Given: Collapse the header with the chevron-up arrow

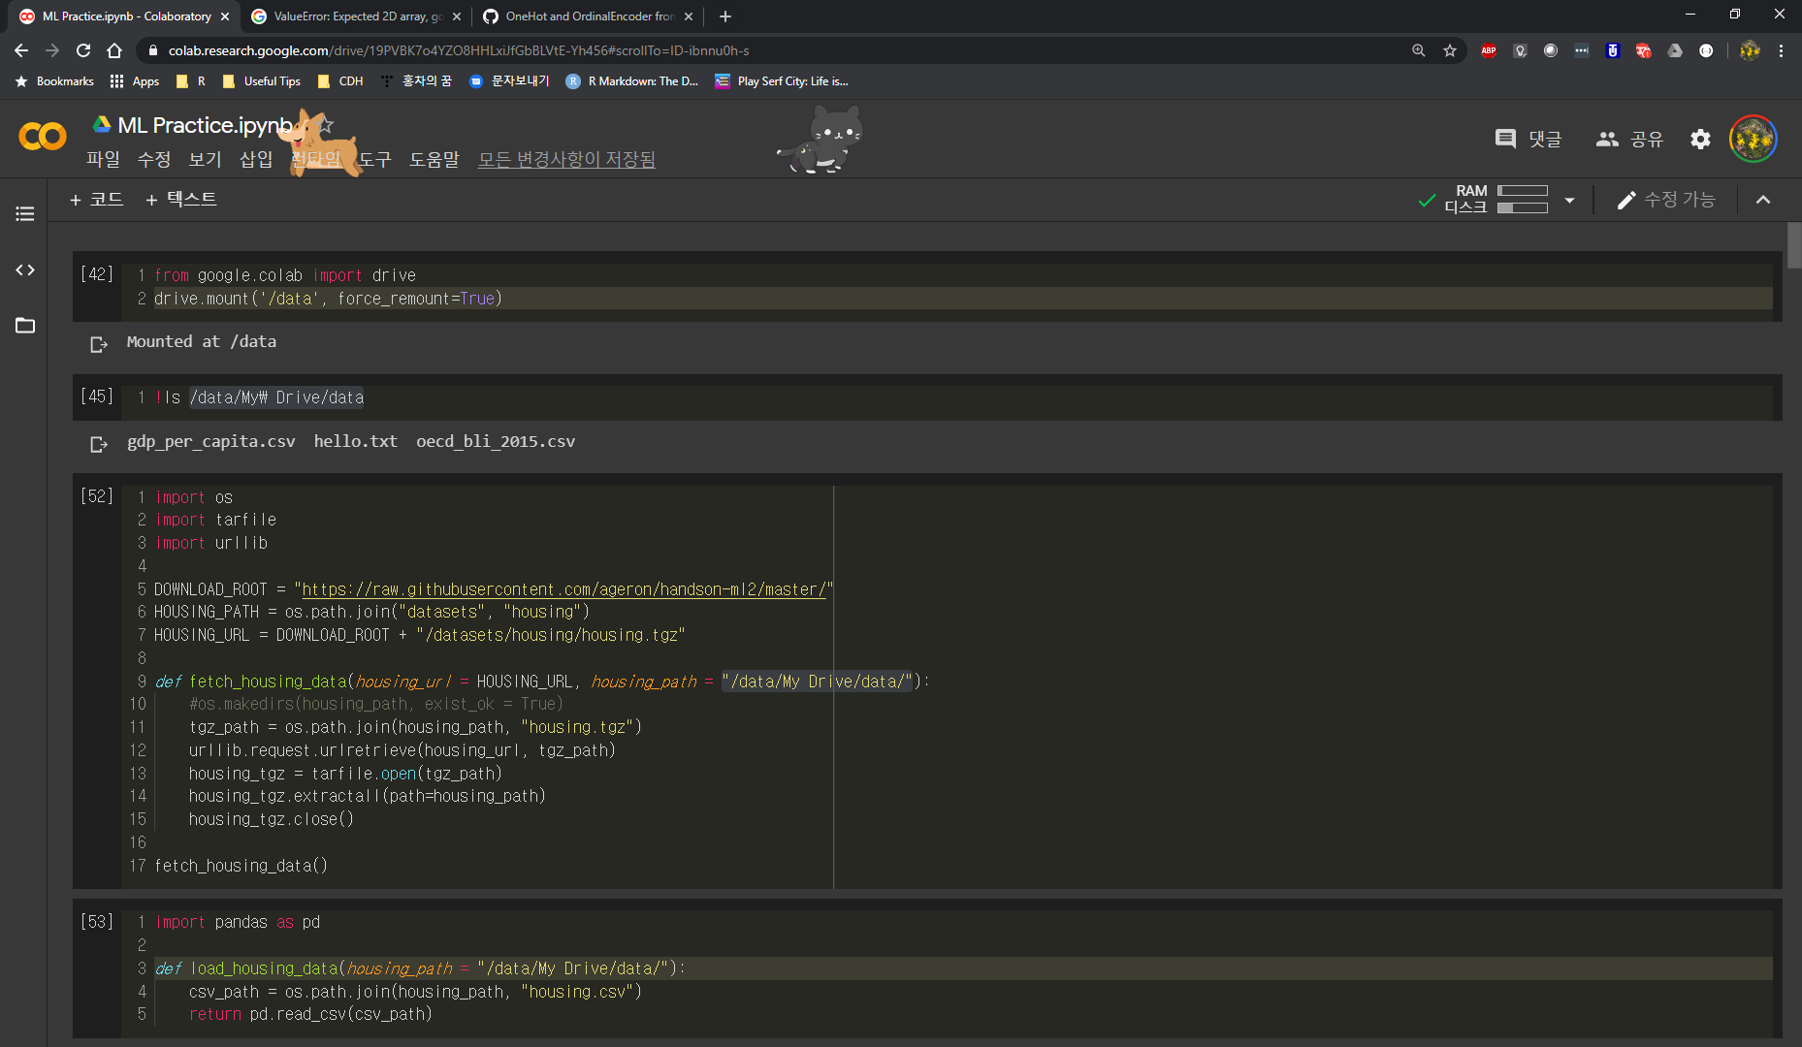Looking at the screenshot, I should click(1763, 200).
